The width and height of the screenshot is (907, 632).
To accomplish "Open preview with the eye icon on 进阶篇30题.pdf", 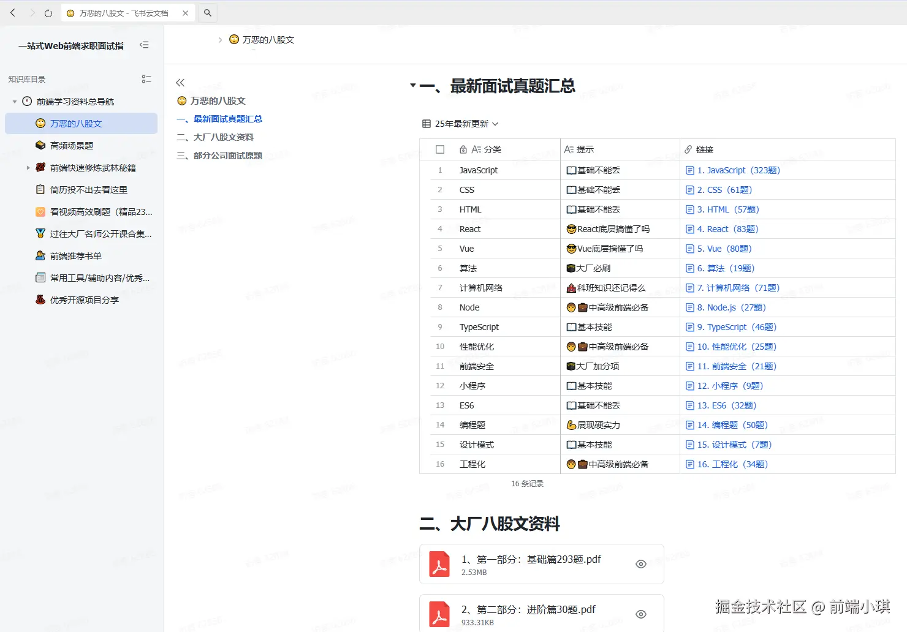I will coord(640,614).
